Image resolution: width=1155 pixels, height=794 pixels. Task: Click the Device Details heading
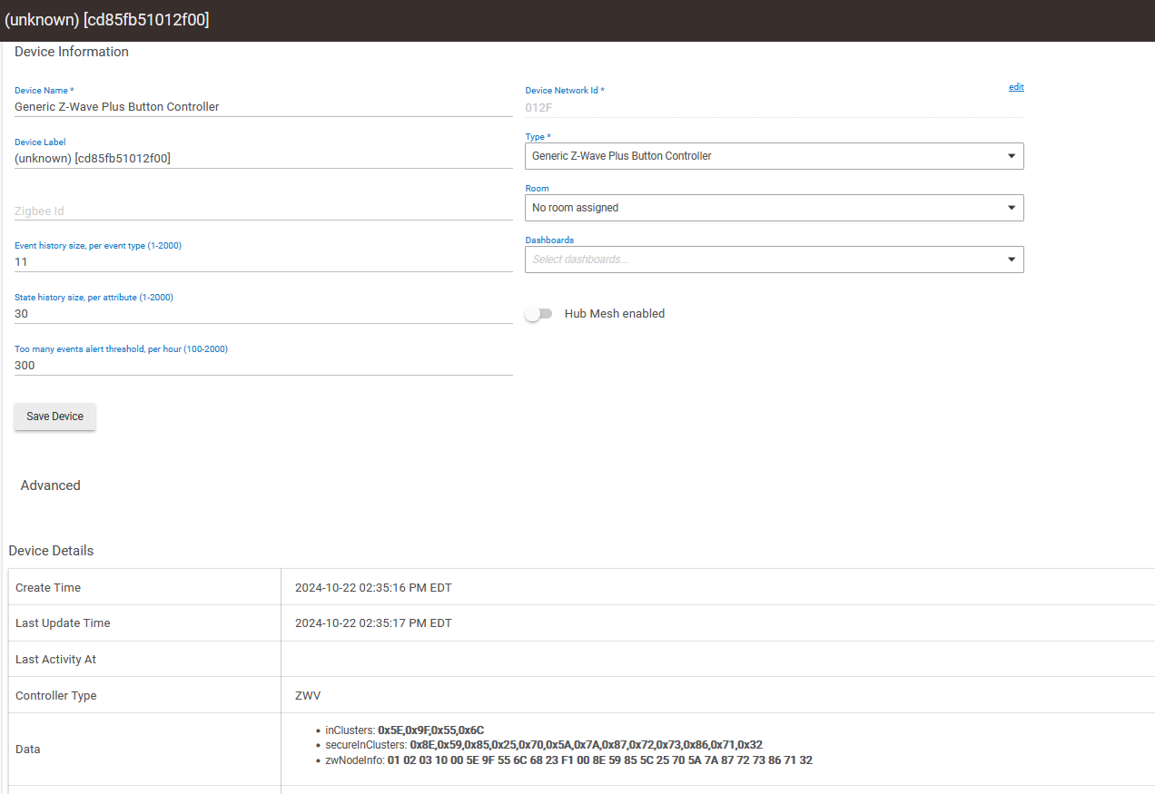[x=51, y=551]
